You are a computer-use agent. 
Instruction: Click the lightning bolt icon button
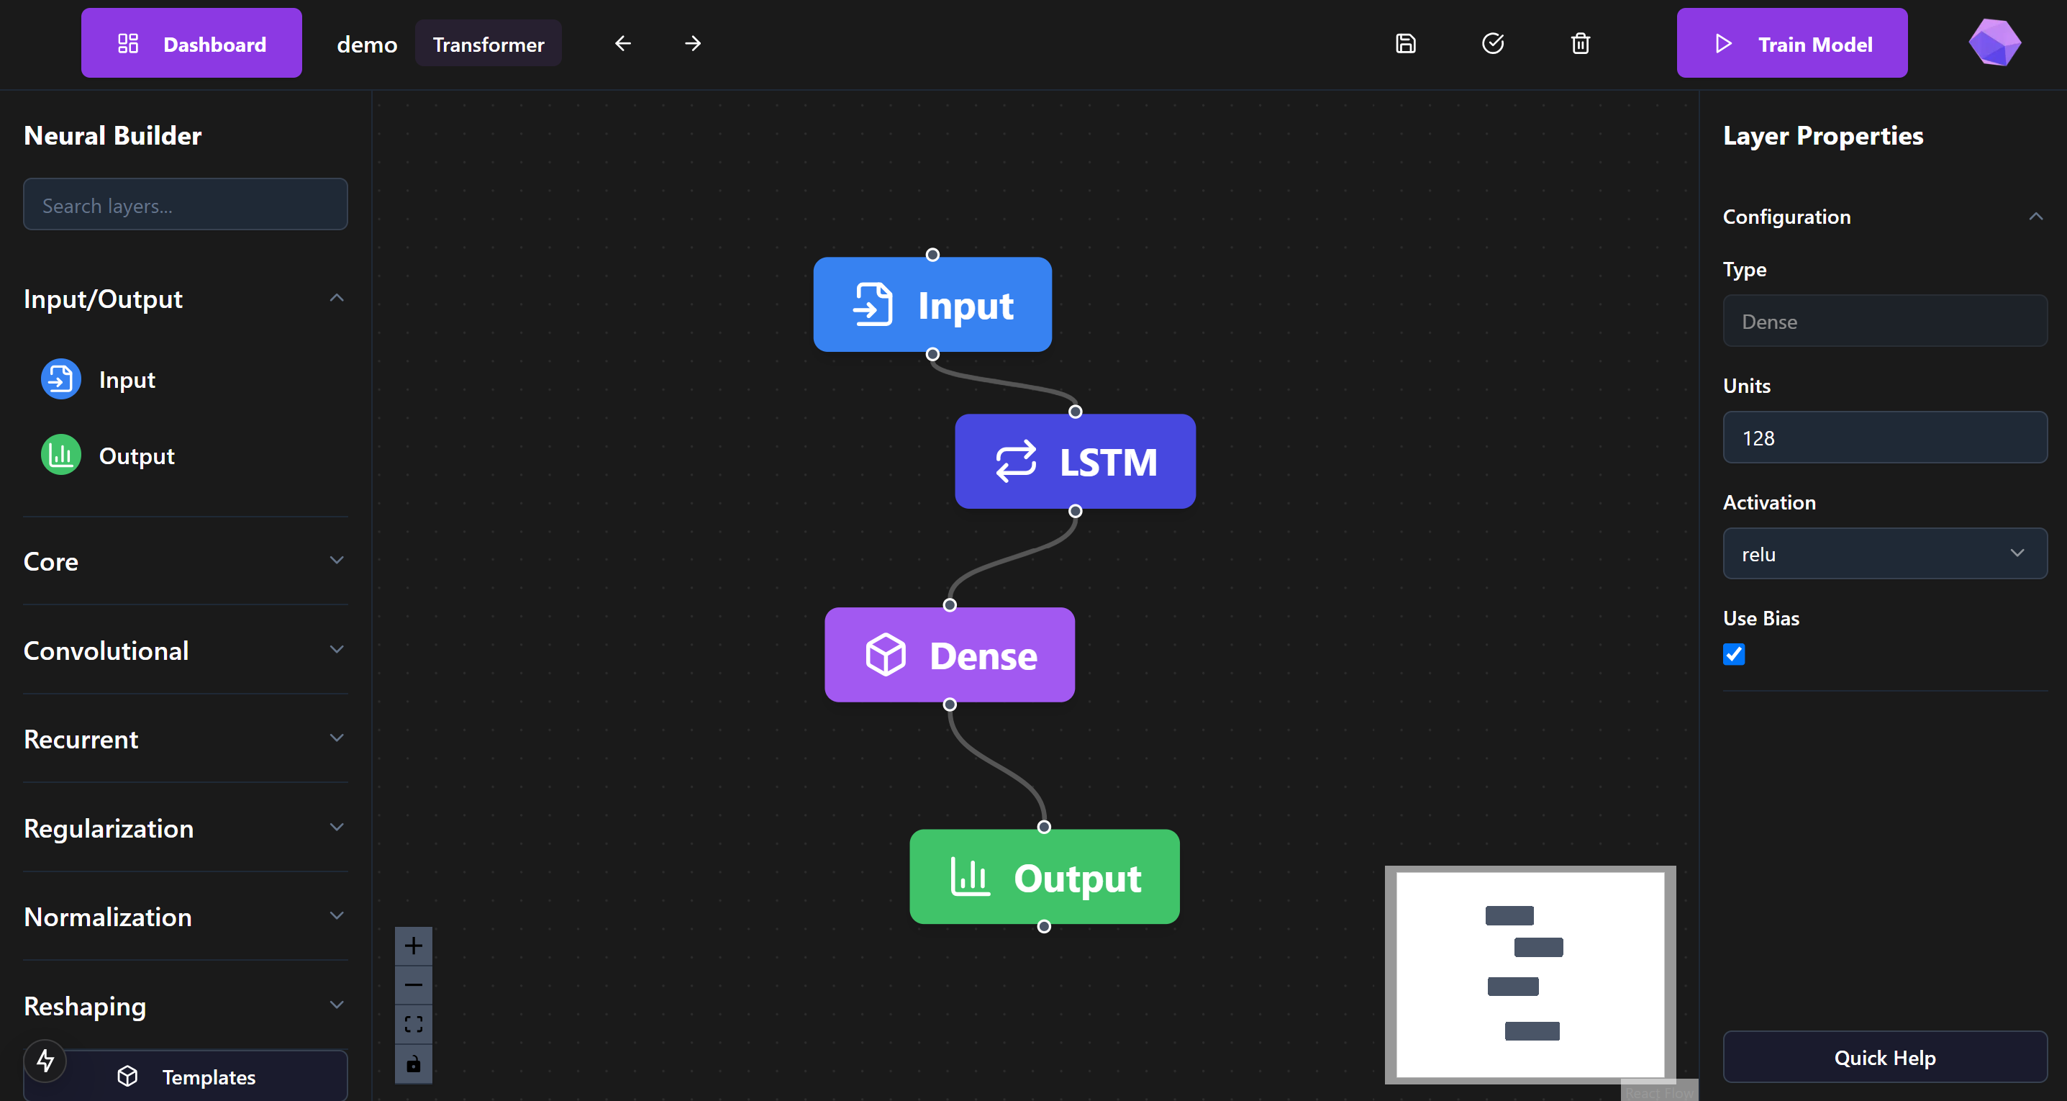coord(46,1061)
